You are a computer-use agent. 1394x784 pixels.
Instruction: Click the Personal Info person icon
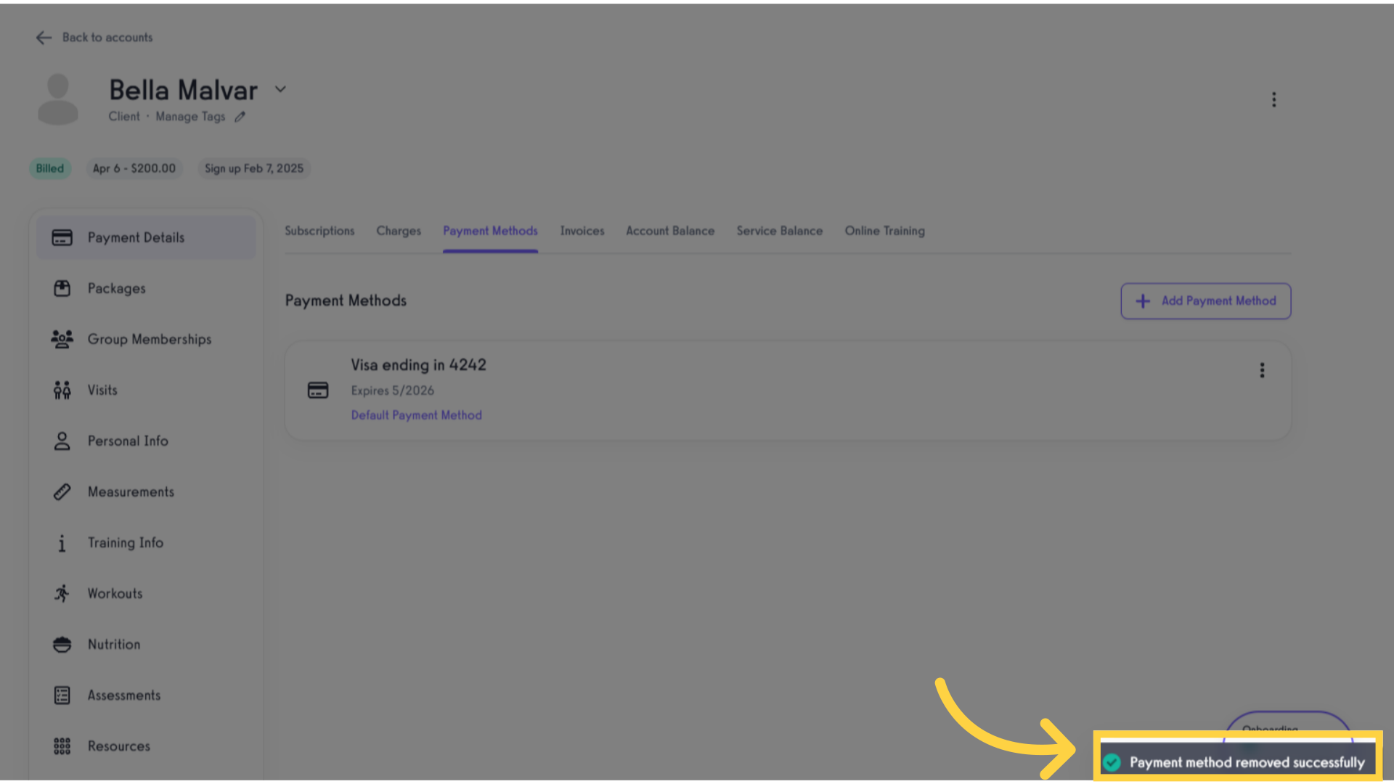coord(62,441)
